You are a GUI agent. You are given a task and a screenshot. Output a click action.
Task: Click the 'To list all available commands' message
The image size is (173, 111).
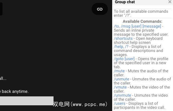[141, 13]
